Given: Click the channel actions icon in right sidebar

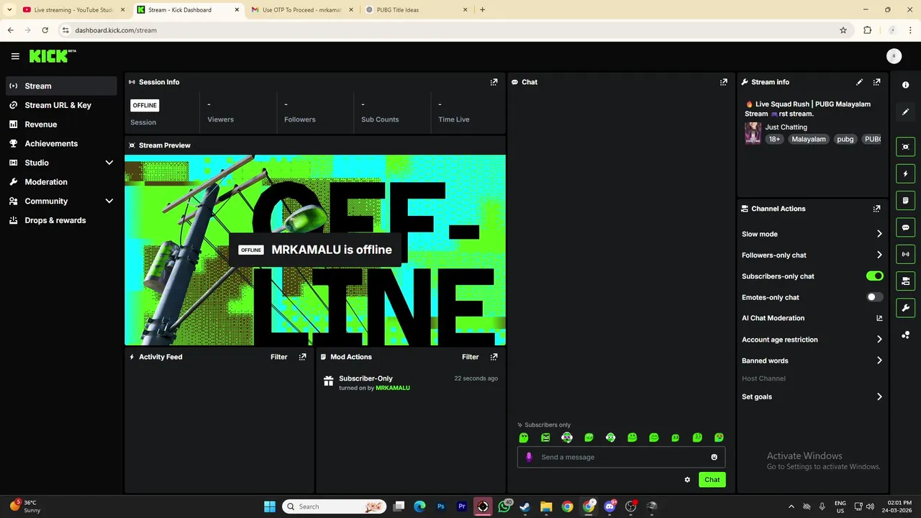Looking at the screenshot, I should (905, 281).
